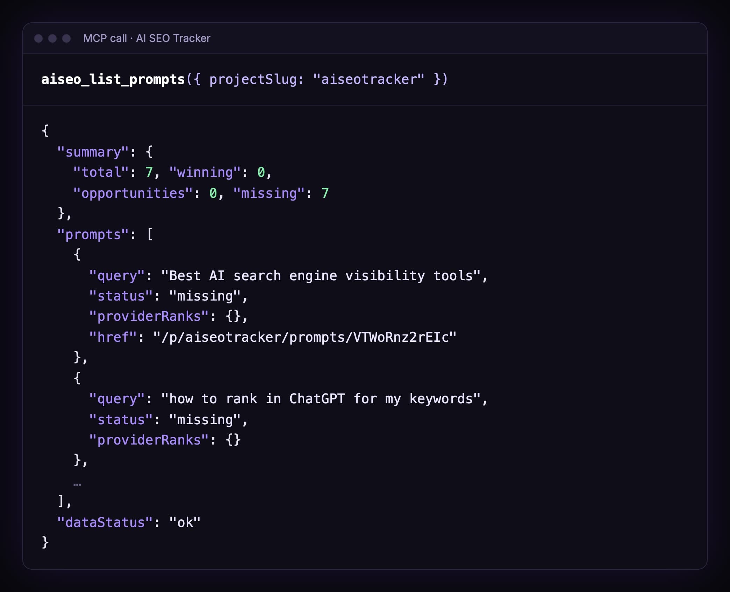Click the ellipsis "…" in prompts array

point(77,484)
